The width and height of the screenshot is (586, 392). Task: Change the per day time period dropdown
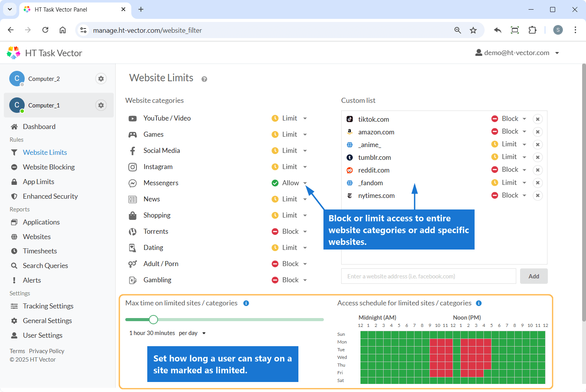[192, 333]
